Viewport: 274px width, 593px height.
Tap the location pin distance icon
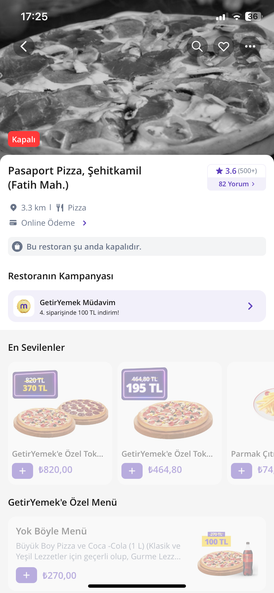13,207
